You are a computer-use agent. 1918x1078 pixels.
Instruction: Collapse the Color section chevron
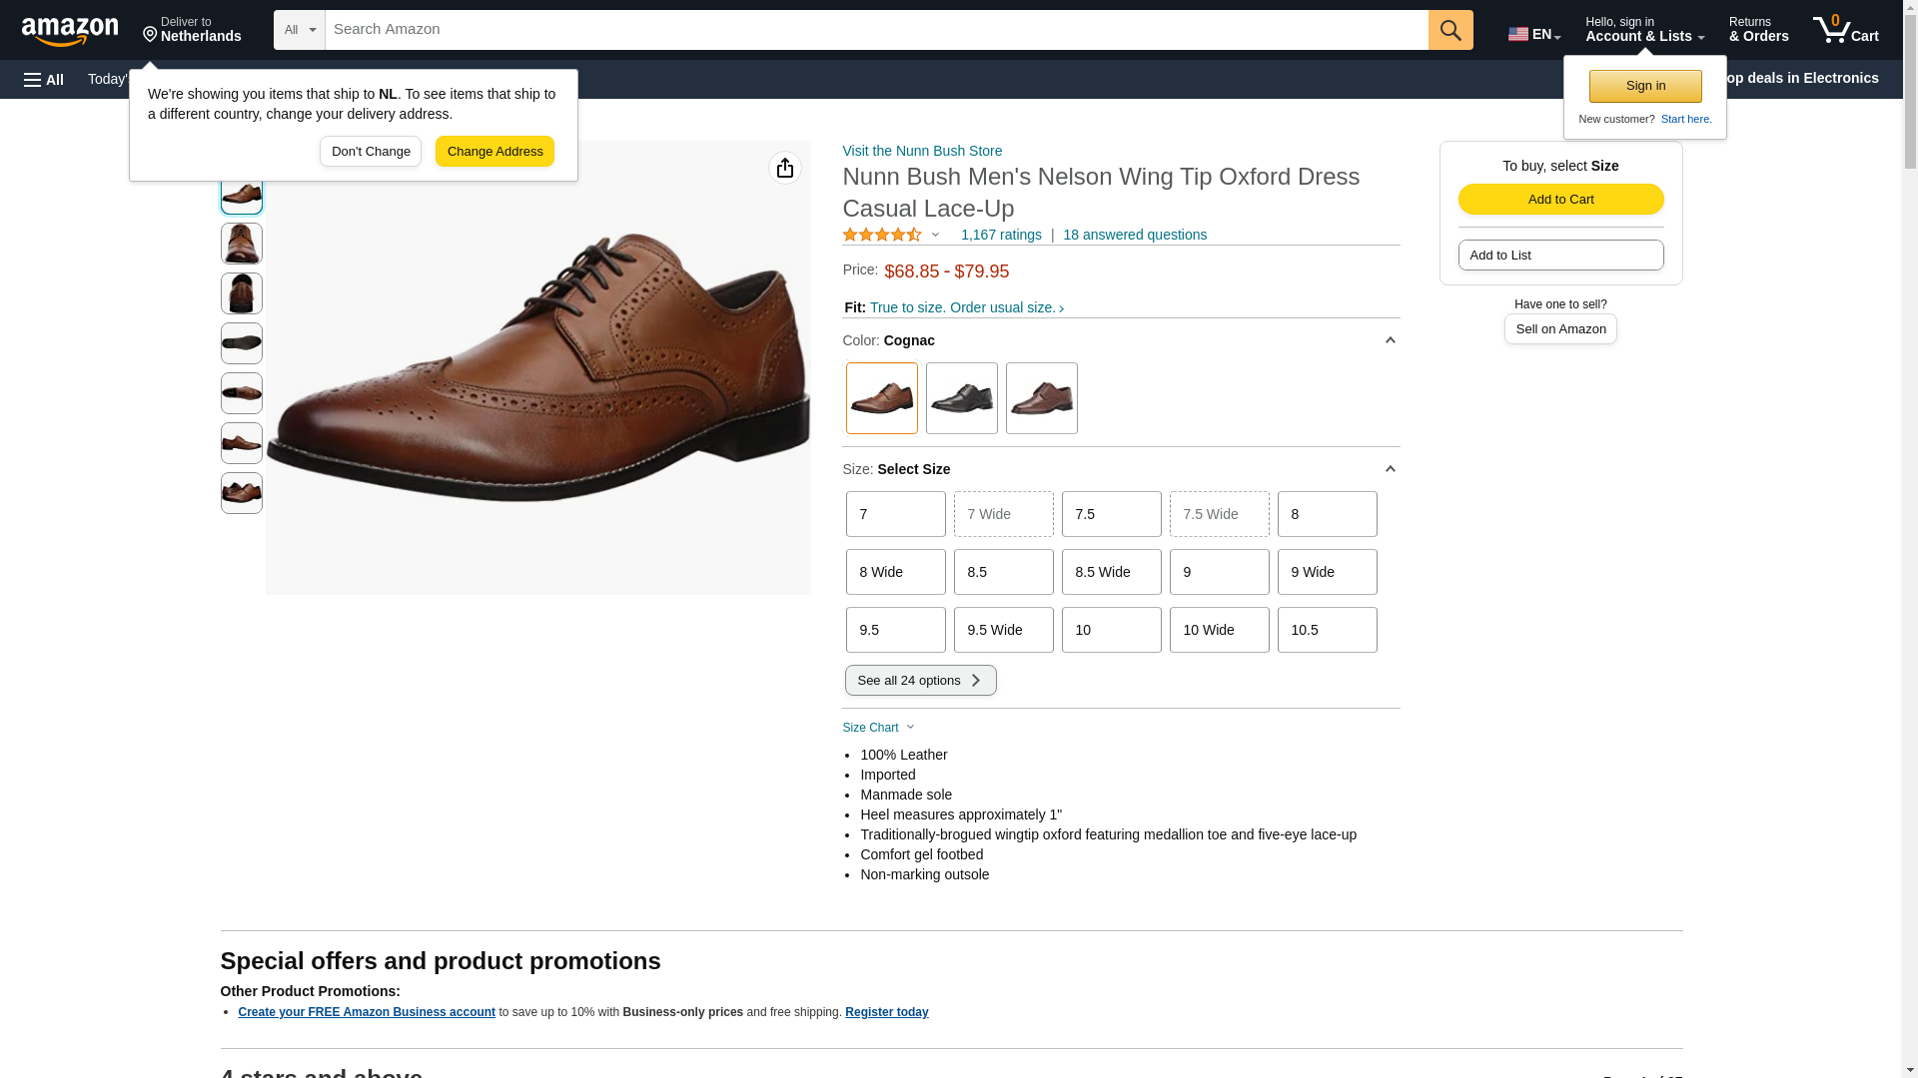[x=1390, y=340]
